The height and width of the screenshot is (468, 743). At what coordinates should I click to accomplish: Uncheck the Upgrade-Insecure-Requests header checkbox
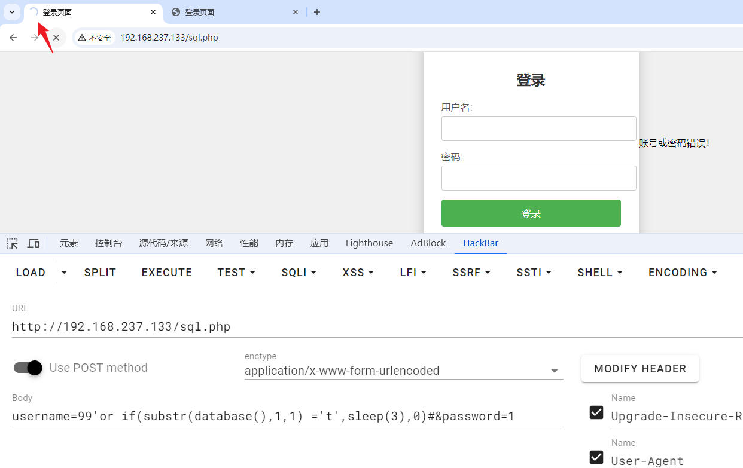click(x=596, y=412)
